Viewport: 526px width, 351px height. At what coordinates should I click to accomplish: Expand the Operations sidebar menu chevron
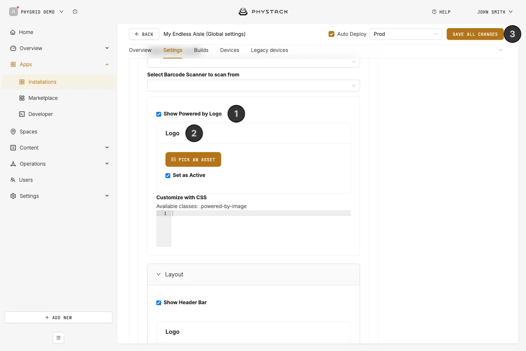point(107,163)
